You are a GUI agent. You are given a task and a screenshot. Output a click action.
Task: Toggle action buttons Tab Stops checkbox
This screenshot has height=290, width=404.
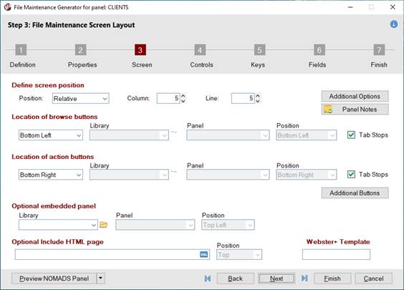351,175
